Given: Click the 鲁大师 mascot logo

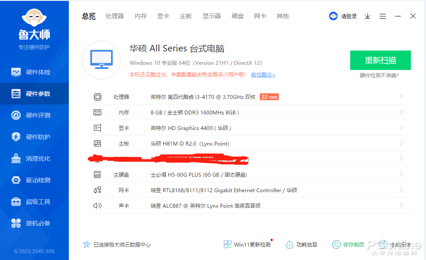Looking at the screenshot, I should 34,17.
